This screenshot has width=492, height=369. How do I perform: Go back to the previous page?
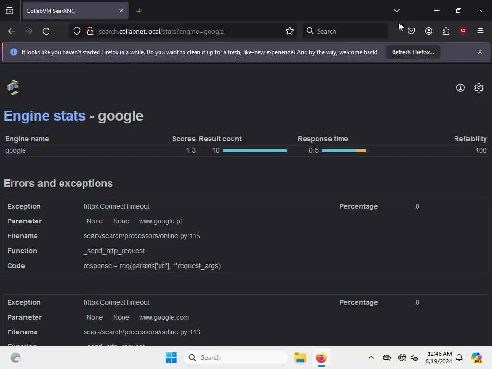point(12,31)
